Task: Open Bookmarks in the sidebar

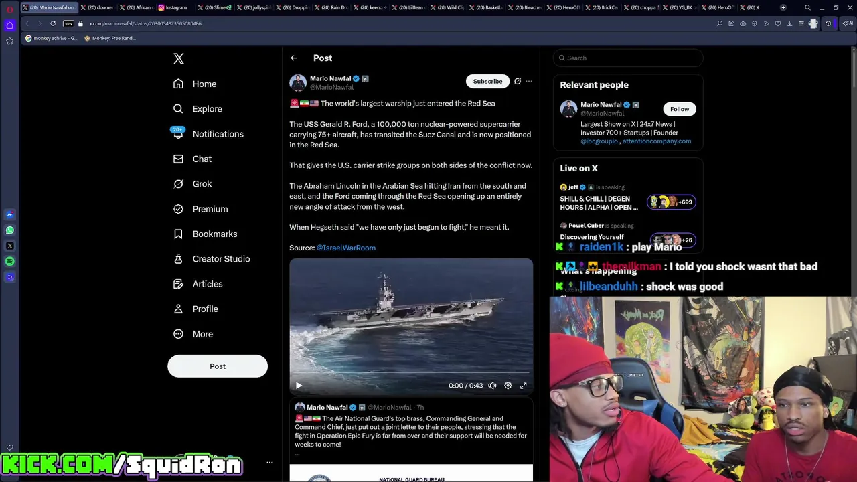Action: click(x=205, y=234)
